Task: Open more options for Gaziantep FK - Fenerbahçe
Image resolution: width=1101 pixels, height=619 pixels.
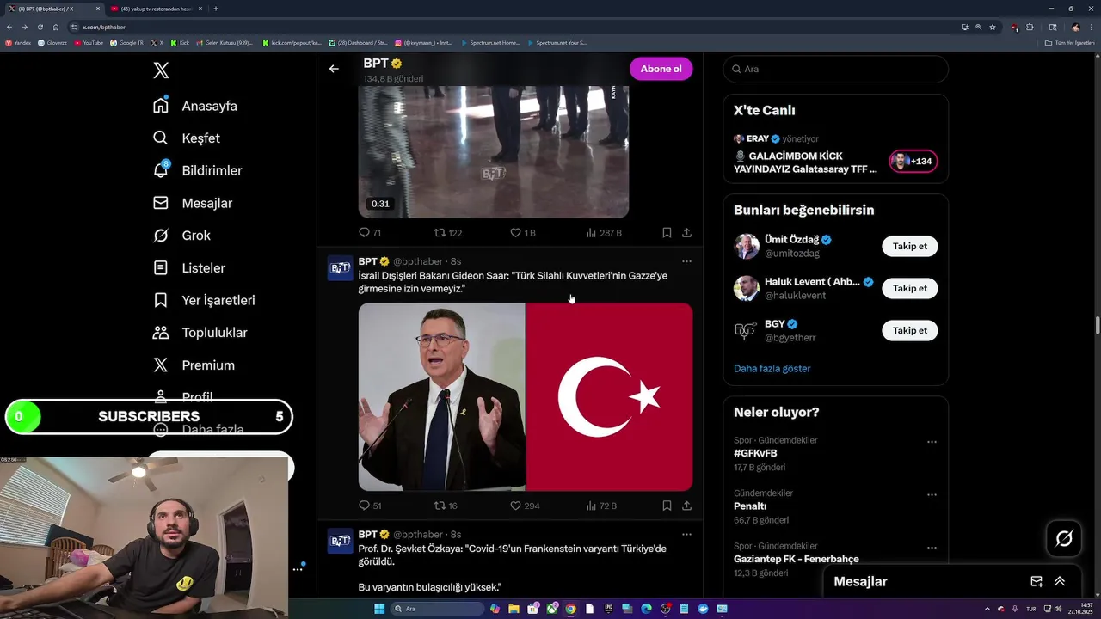Action: tap(932, 548)
